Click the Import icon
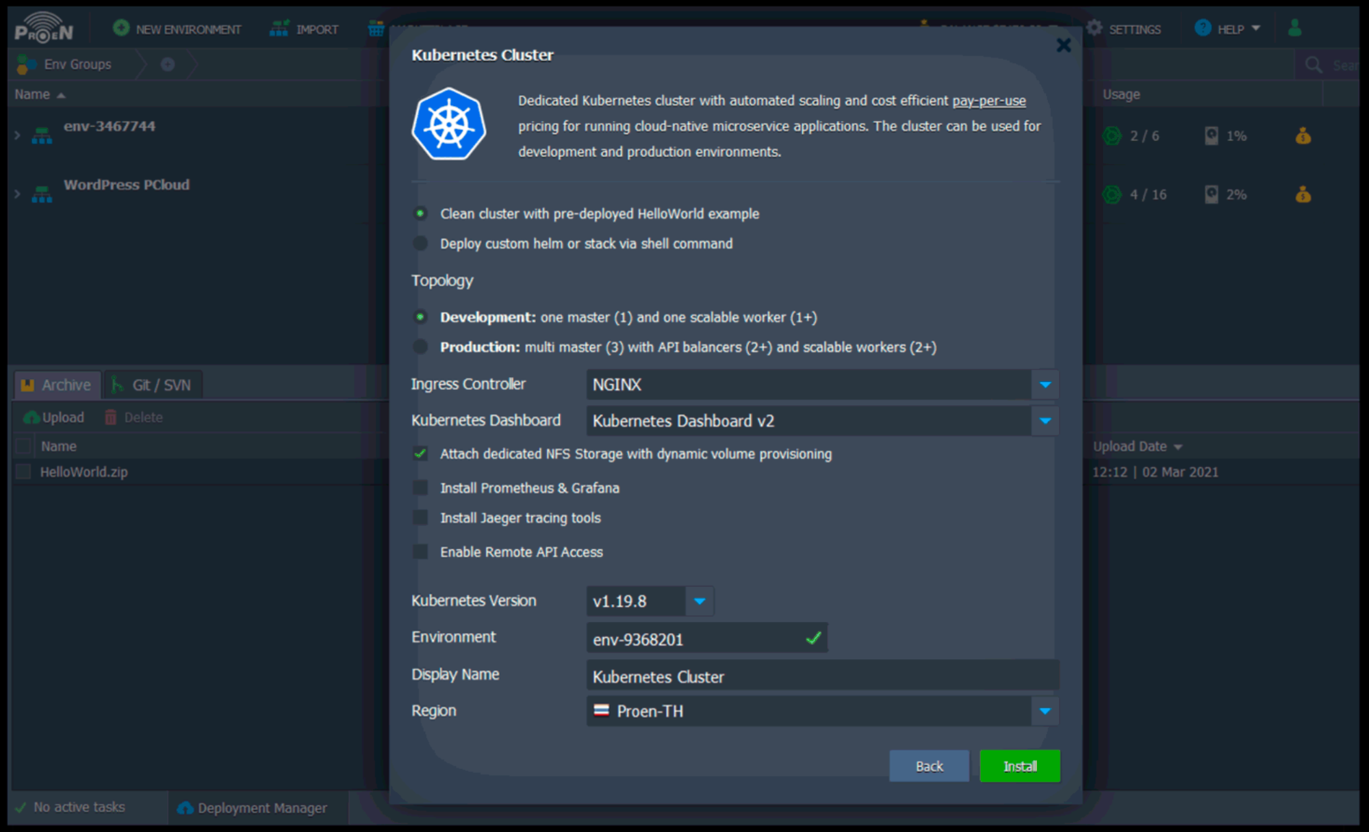The height and width of the screenshot is (832, 1369). pos(279,29)
